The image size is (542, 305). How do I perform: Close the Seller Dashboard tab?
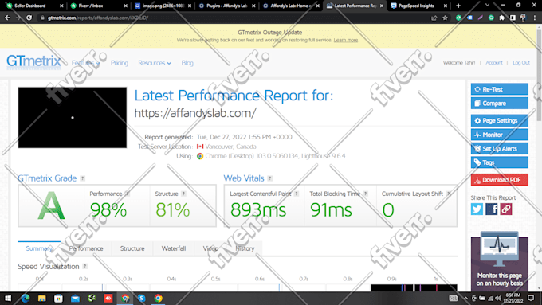(x=61, y=6)
